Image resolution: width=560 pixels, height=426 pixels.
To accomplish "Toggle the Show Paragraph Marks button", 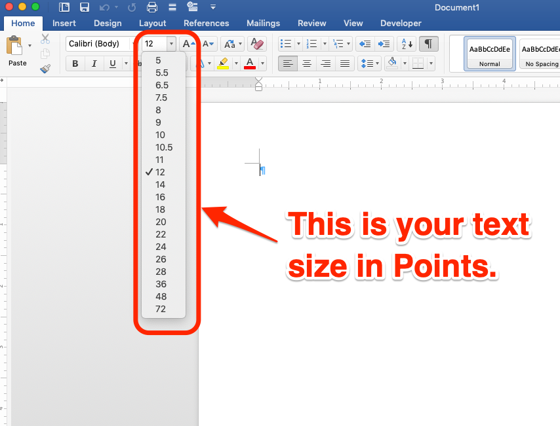I will 430,43.
